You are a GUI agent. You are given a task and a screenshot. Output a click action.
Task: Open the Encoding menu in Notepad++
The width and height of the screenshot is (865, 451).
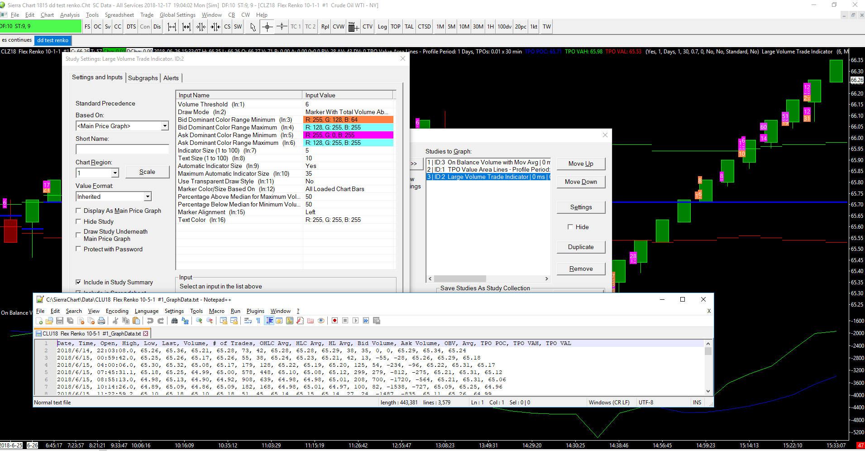tap(117, 311)
